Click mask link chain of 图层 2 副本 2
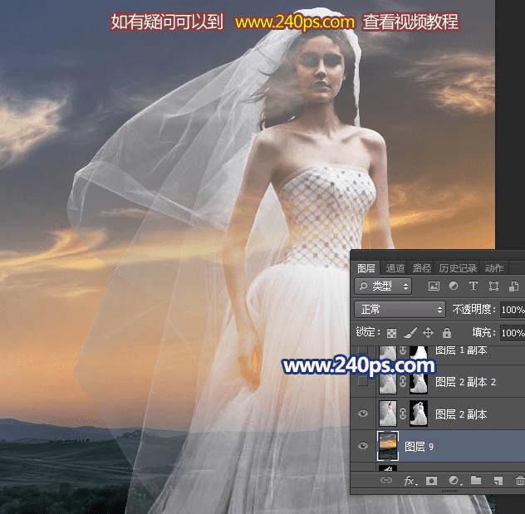 point(403,381)
